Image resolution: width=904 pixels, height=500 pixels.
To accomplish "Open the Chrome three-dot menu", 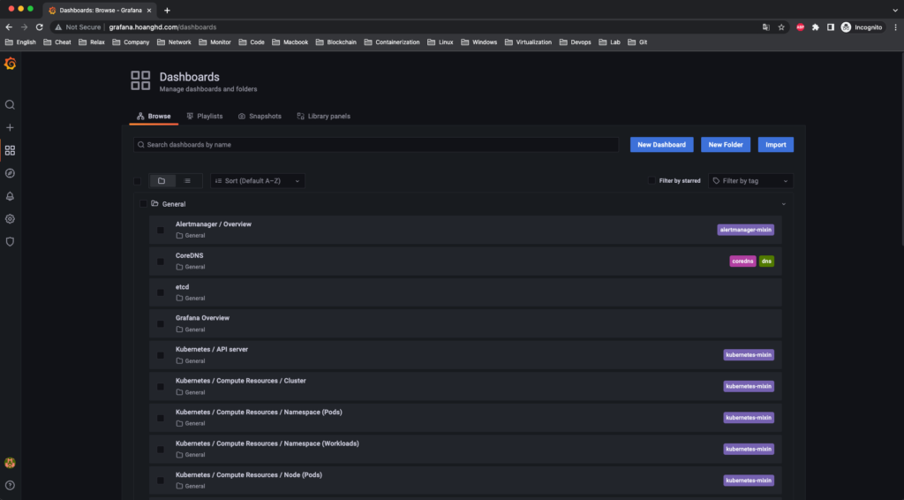I will (895, 27).
